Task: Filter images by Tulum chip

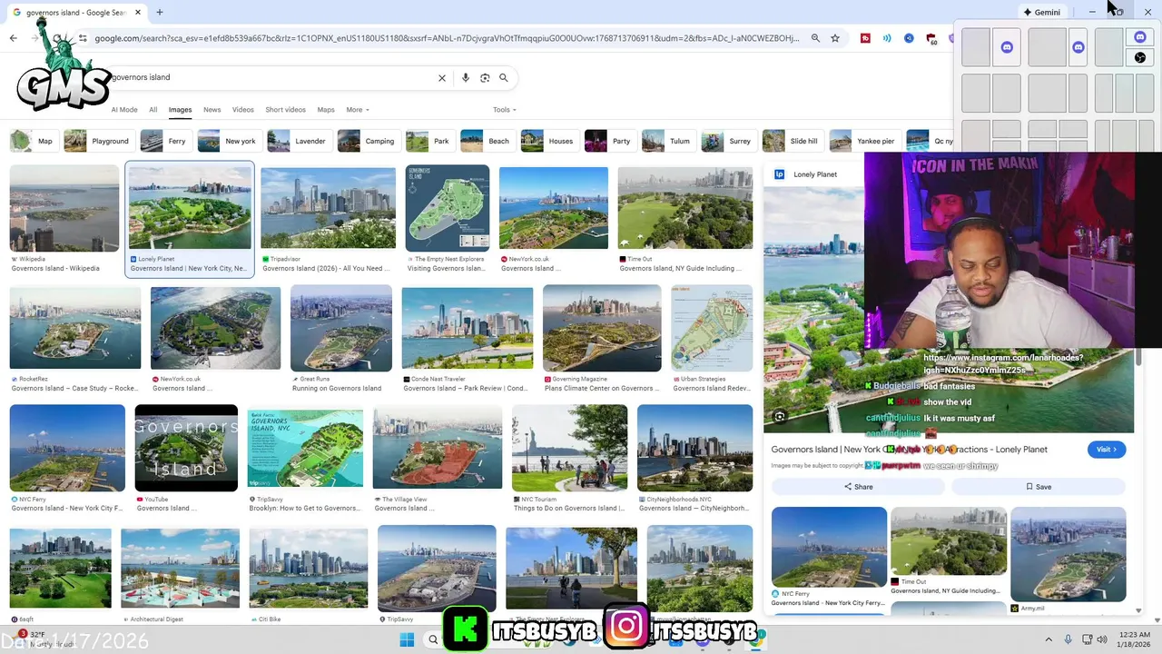Action: (x=668, y=141)
